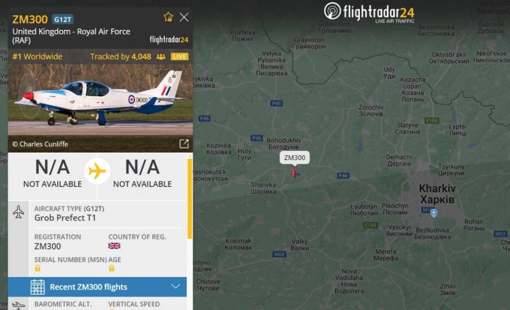
Task: Click the Tracked by 4,048 viewers icon
Action: (x=161, y=57)
